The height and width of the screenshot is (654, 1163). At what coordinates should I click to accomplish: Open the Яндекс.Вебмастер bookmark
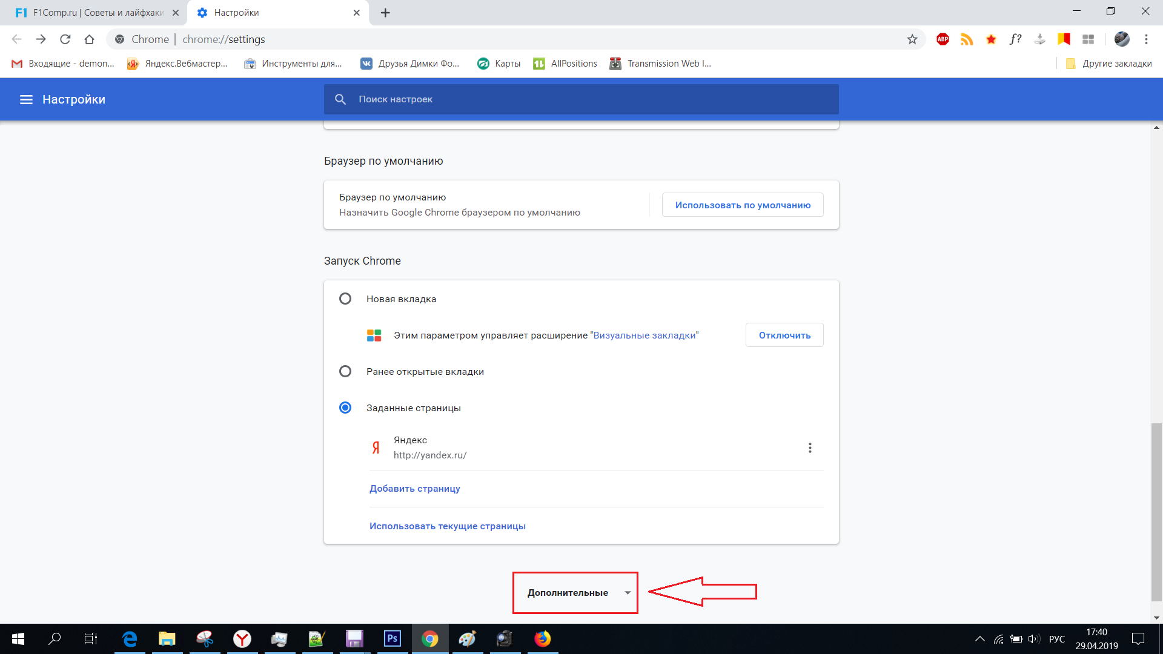pyautogui.click(x=177, y=64)
